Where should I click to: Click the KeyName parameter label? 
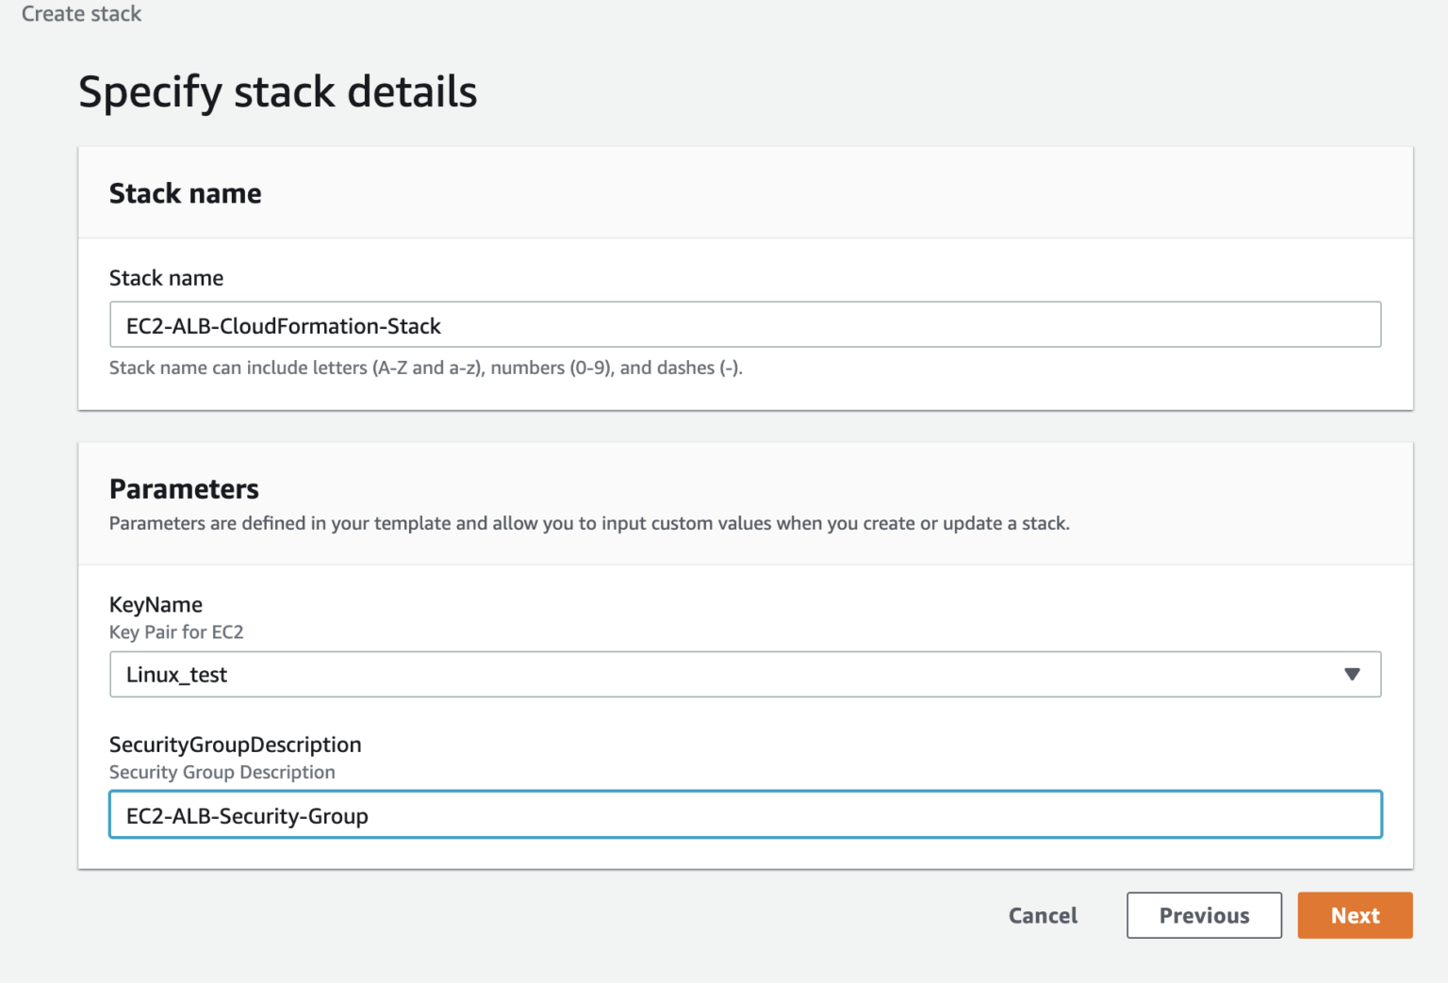pyautogui.click(x=156, y=604)
